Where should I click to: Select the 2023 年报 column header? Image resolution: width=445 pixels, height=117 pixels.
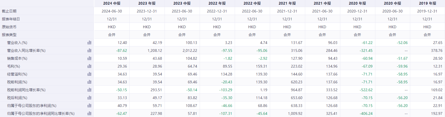click(x=147, y=3)
